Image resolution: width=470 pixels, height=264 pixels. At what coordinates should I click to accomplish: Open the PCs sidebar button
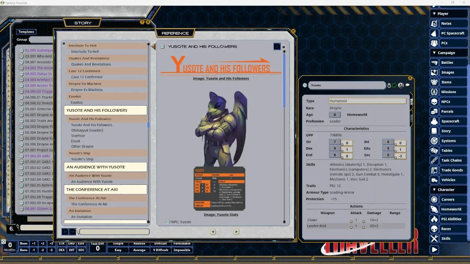click(449, 43)
